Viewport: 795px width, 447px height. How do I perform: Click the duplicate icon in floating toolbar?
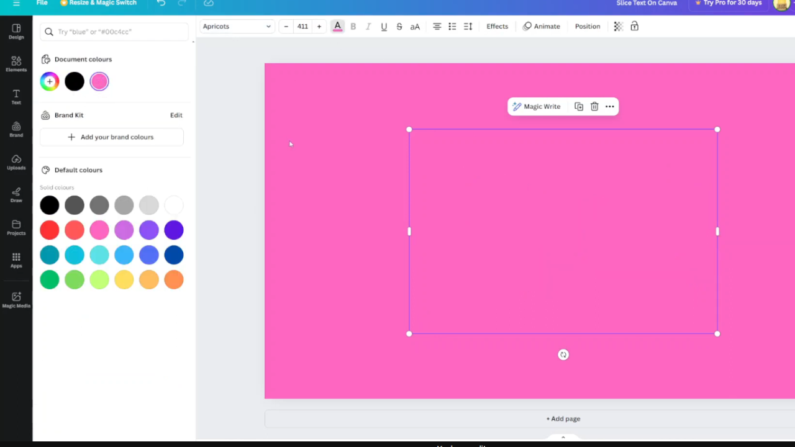[x=579, y=107]
